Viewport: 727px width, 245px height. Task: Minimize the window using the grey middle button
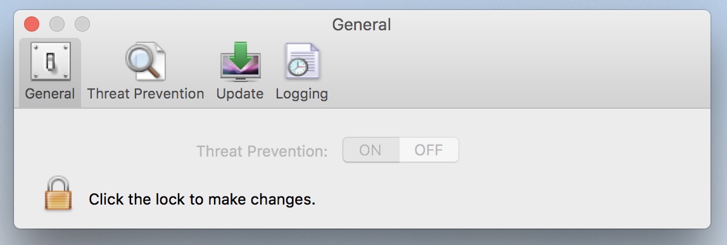(x=57, y=23)
